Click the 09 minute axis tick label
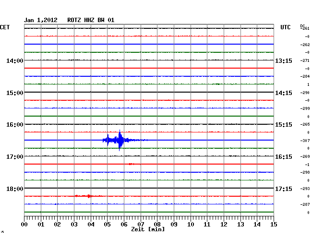312x237 pixels. (x=174, y=224)
